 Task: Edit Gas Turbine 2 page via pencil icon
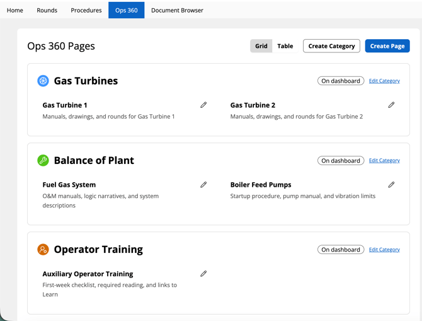click(391, 105)
